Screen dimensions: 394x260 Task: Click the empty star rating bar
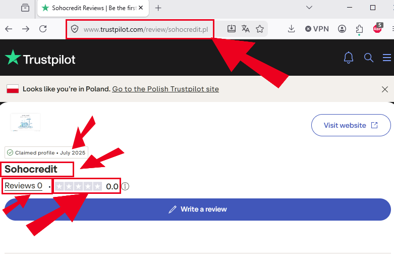(78, 186)
